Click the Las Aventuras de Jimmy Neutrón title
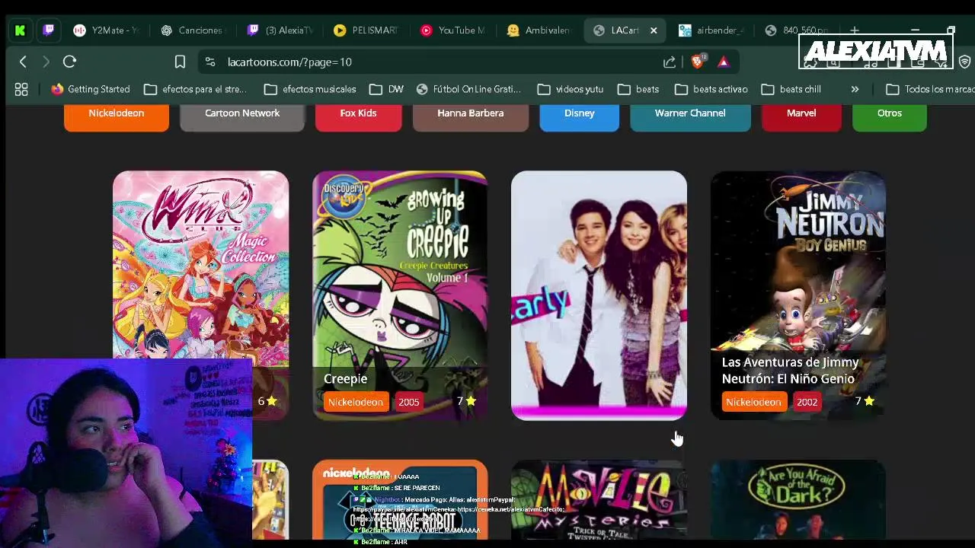Screen dimensions: 975x548 790,370
